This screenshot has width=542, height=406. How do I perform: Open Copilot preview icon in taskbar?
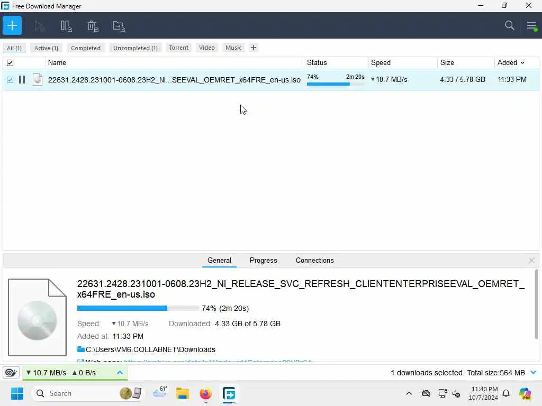[525, 393]
